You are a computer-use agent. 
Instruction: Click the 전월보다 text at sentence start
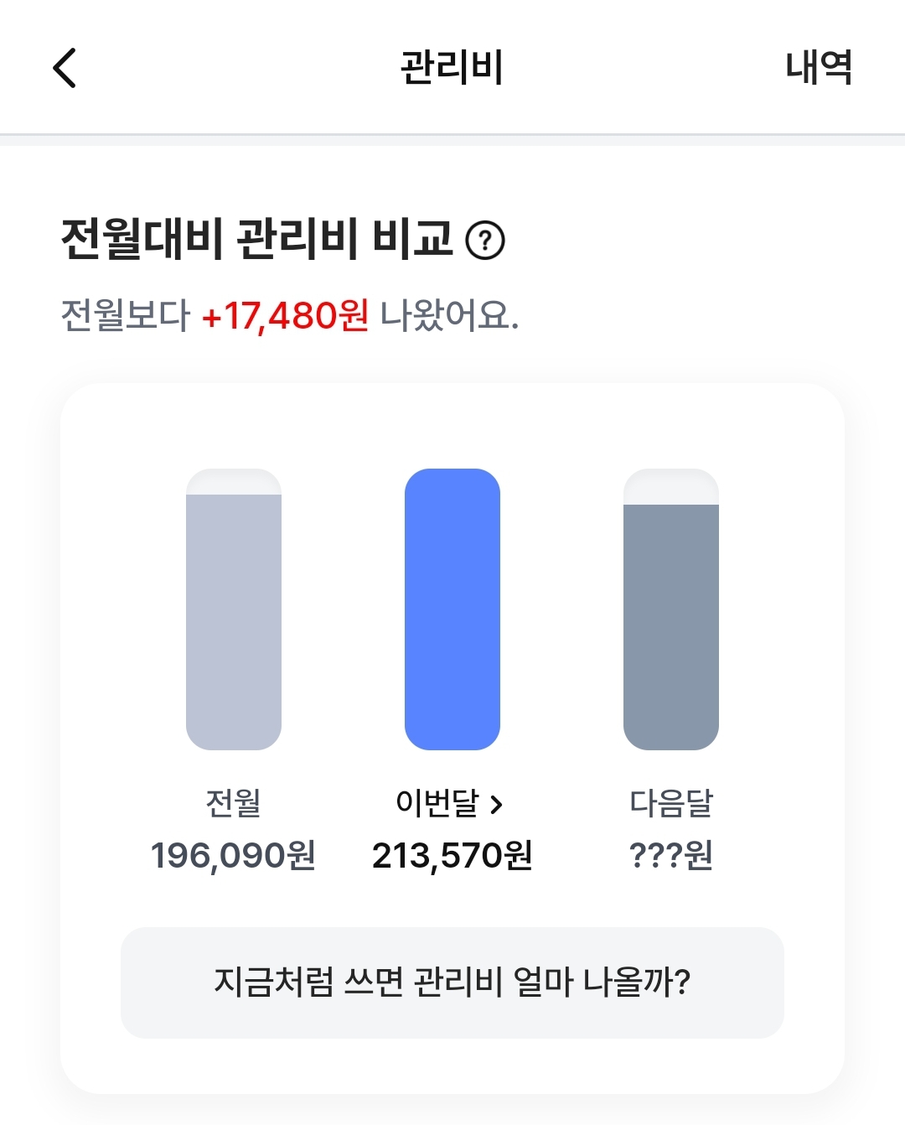(126, 316)
